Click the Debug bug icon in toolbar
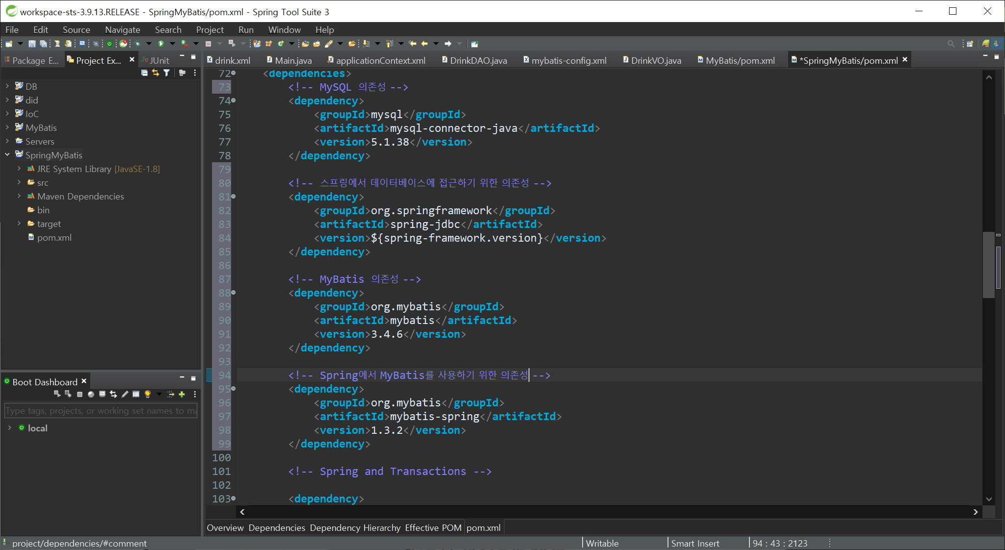The image size is (1005, 550). (x=138, y=44)
